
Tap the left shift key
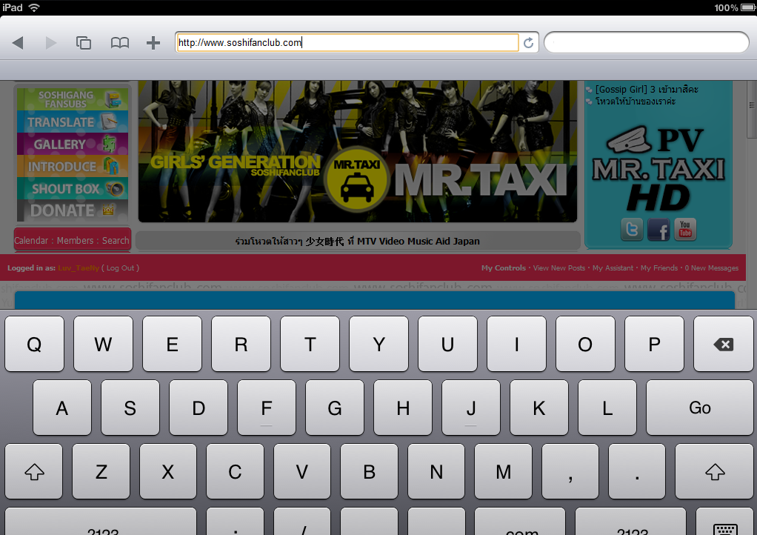pos(34,471)
